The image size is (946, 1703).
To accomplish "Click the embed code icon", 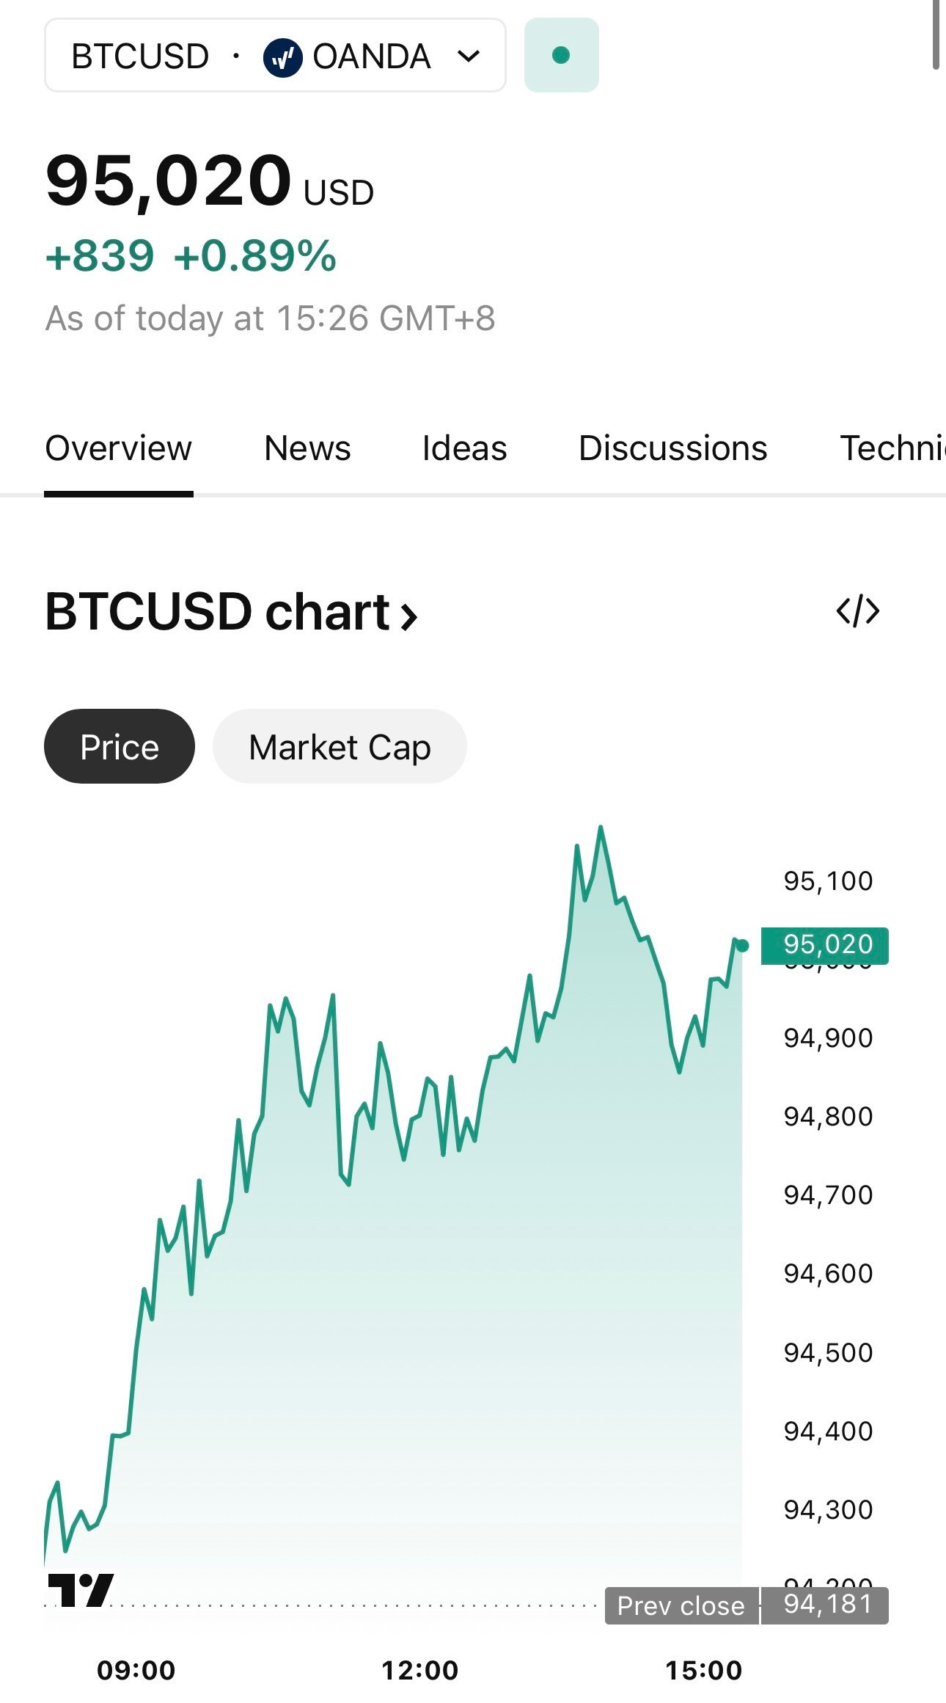I will point(857,610).
